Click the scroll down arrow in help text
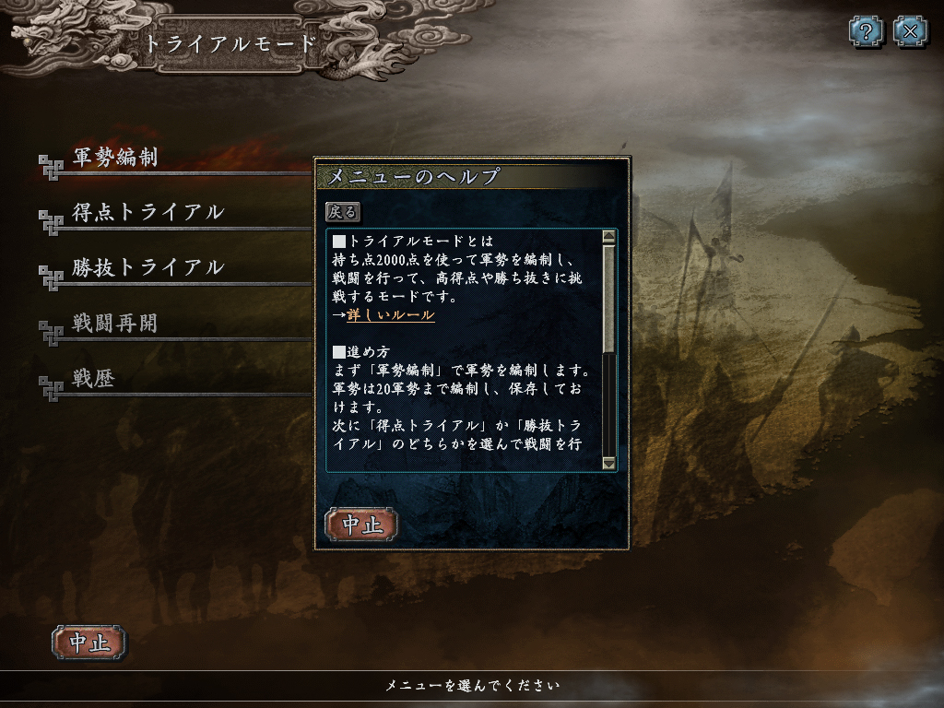The height and width of the screenshot is (708, 944). click(608, 463)
